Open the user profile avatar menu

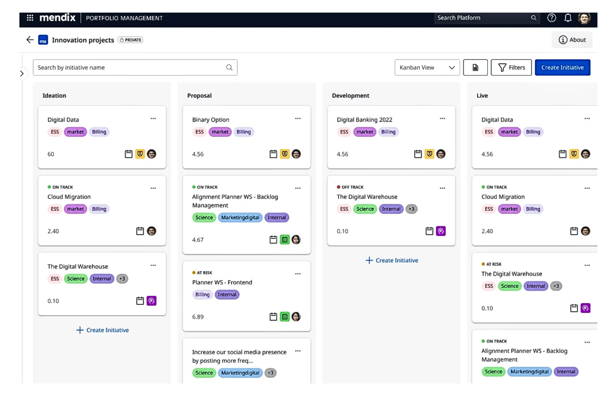[x=584, y=18]
